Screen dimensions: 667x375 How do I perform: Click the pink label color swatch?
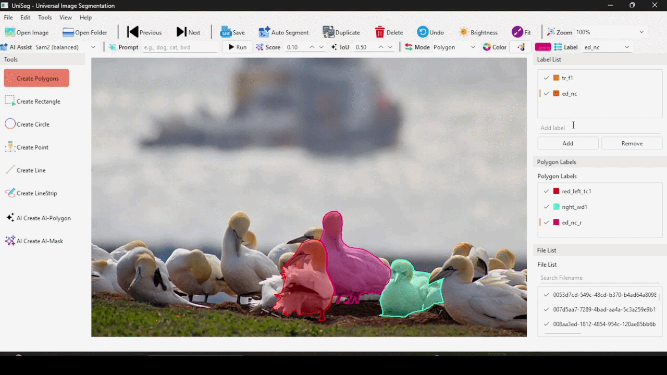pos(542,47)
